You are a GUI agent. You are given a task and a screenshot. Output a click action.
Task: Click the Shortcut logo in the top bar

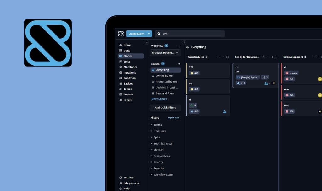point(121,34)
